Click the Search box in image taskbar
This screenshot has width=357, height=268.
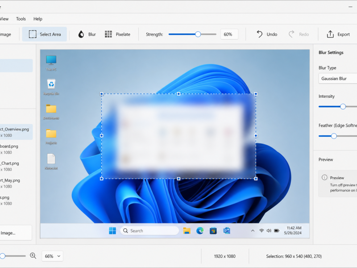coord(149,230)
